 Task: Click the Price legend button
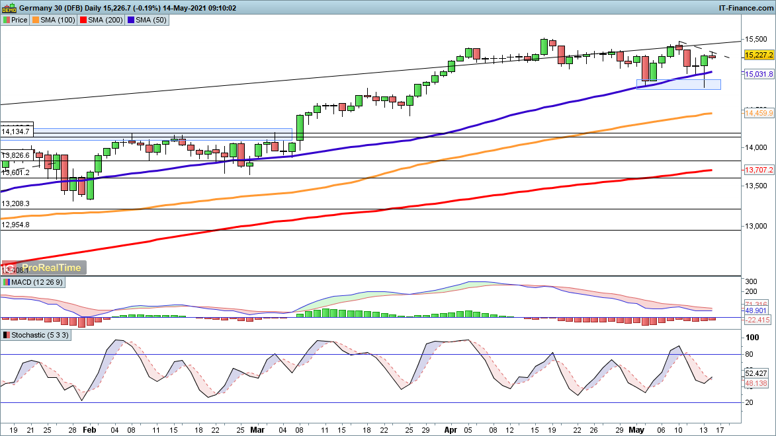pyautogui.click(x=15, y=20)
